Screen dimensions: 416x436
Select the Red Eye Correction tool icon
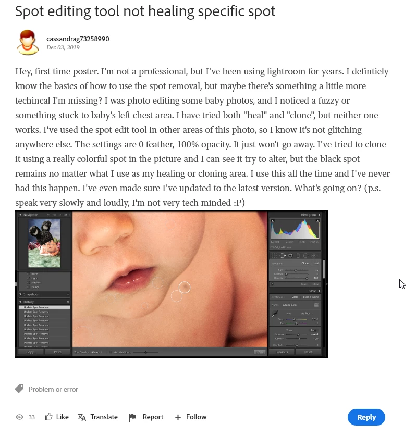coord(290,256)
